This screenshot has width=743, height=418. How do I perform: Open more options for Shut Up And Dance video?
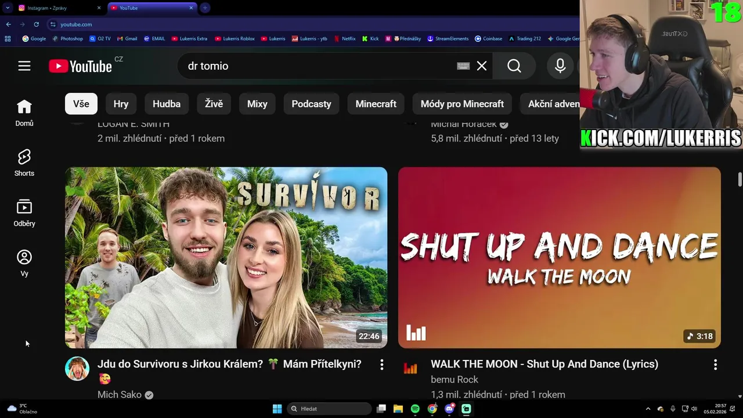tap(715, 365)
